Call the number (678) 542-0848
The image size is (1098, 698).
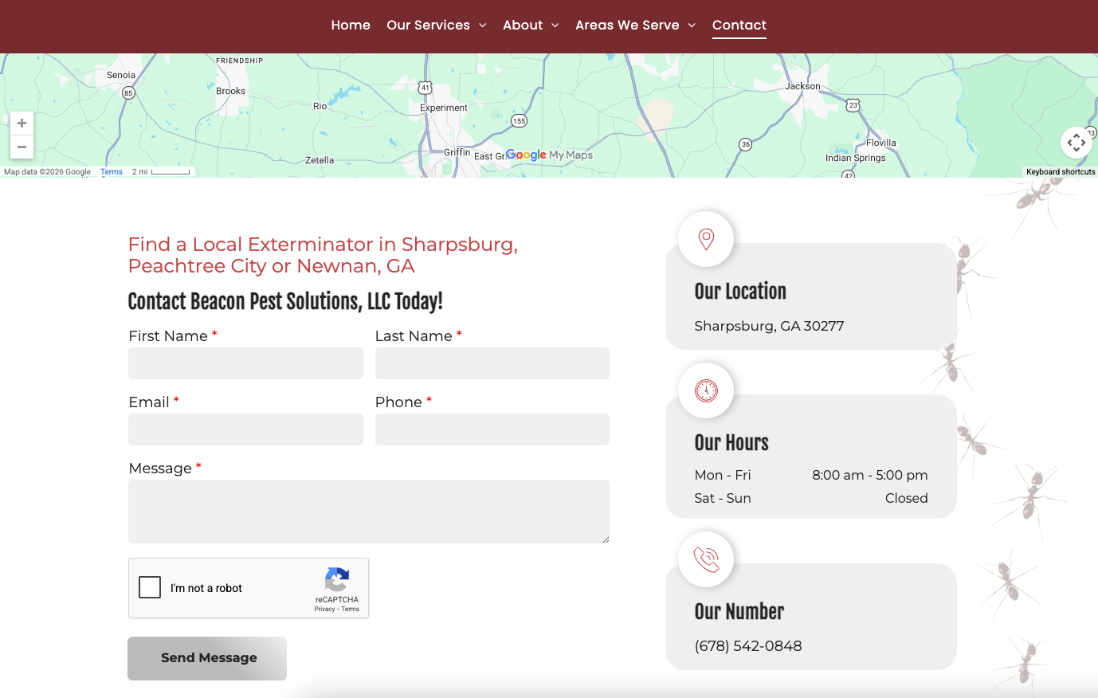748,646
